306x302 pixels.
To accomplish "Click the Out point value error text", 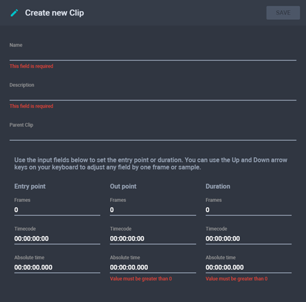I will (x=141, y=279).
